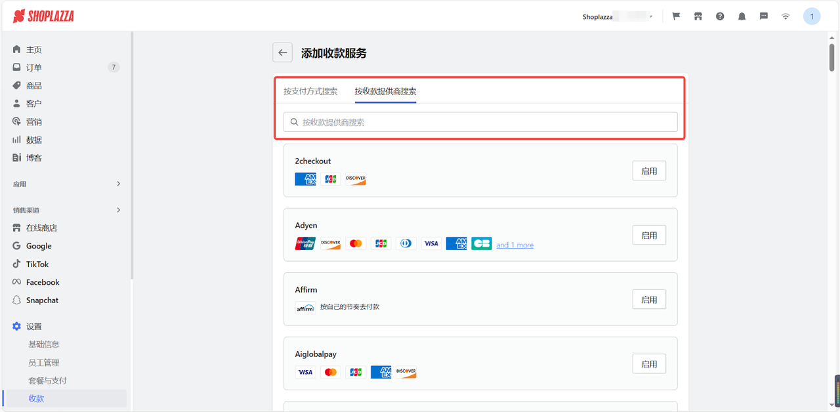Expand the 销售渠道 section
The width and height of the screenshot is (840, 412).
[66, 209]
